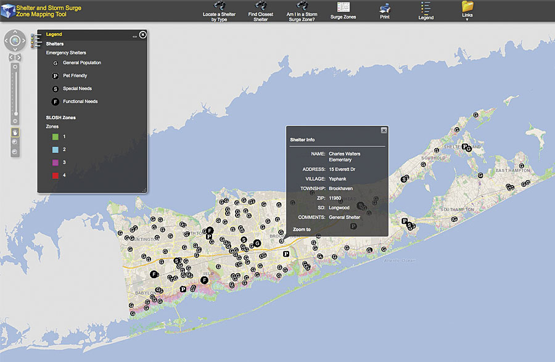555x362 pixels.
Task: Go to next map extent
Action: (x=18, y=57)
